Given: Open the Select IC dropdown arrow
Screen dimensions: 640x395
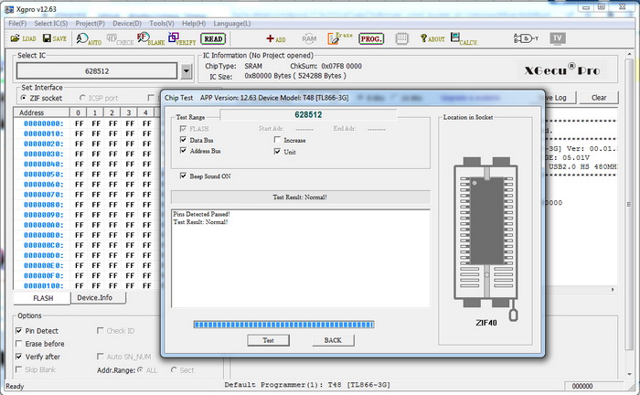Looking at the screenshot, I should 187,71.
